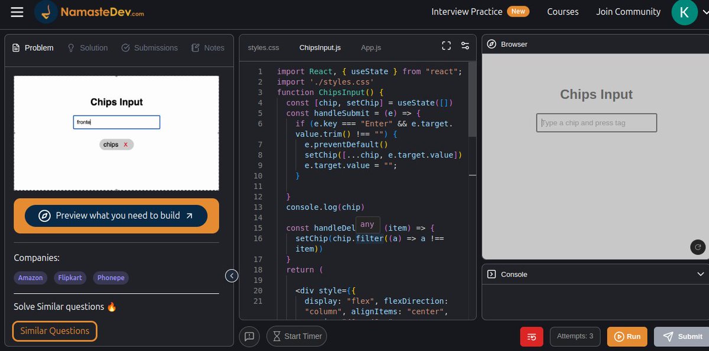The image size is (709, 351).
Task: Start the timer button
Action: 297,336
